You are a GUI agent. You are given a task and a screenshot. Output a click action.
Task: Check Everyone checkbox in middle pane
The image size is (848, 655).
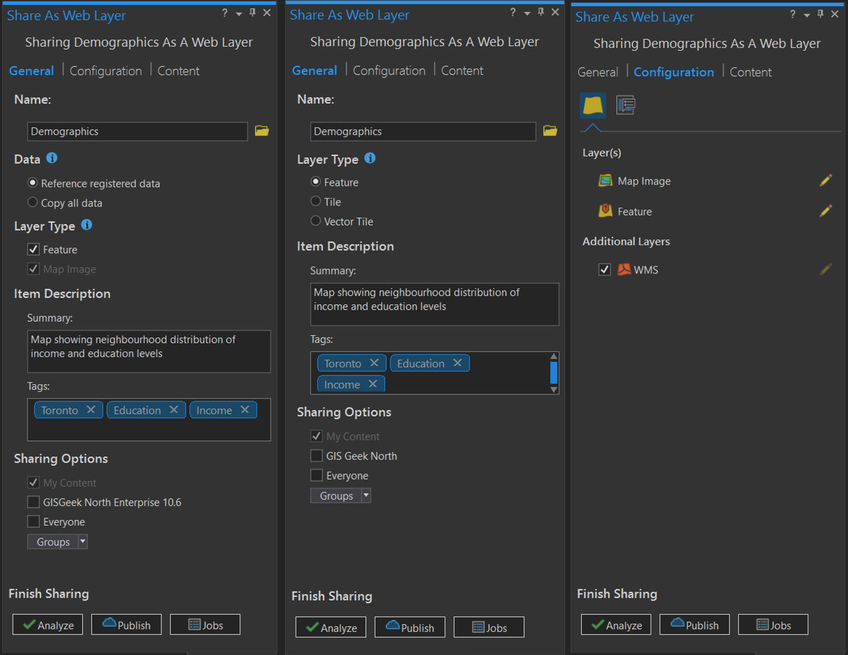316,475
